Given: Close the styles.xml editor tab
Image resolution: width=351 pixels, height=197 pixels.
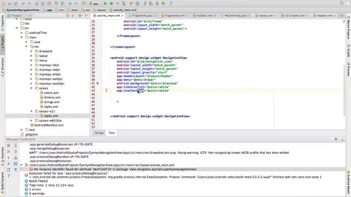Looking at the screenshot, I should pyautogui.click(x=275, y=16).
